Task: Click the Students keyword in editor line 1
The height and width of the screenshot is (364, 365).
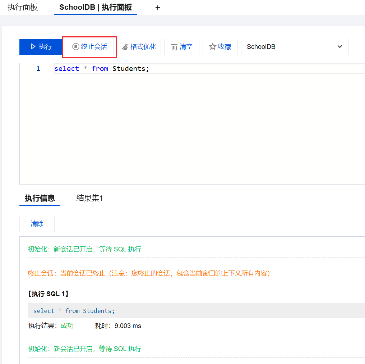Action: (129, 69)
